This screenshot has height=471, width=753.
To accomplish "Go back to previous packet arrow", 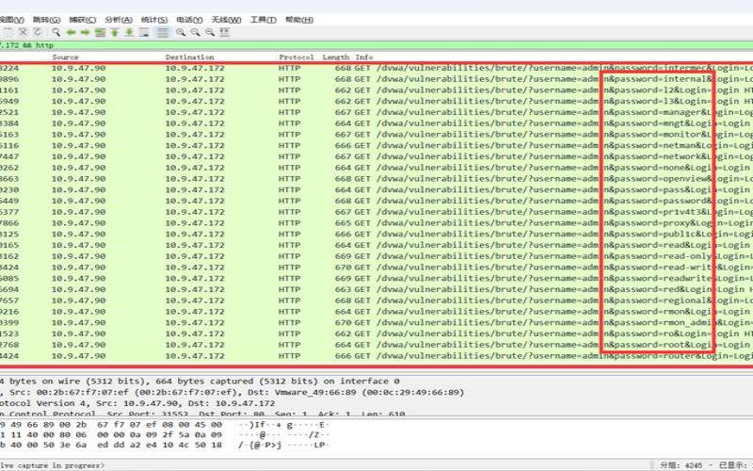I will [x=70, y=32].
